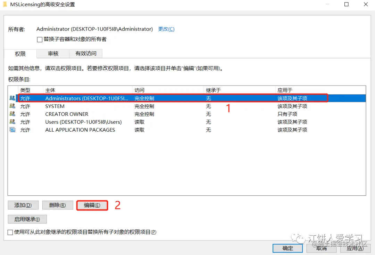Viewport: 375px width, 255px height.
Task: Click 完全控制 access in the SYSTEM row
Action: [144, 106]
